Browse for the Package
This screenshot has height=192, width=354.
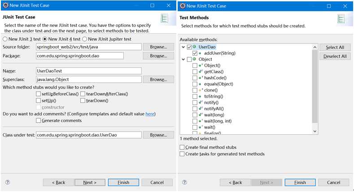pyautogui.click(x=158, y=56)
